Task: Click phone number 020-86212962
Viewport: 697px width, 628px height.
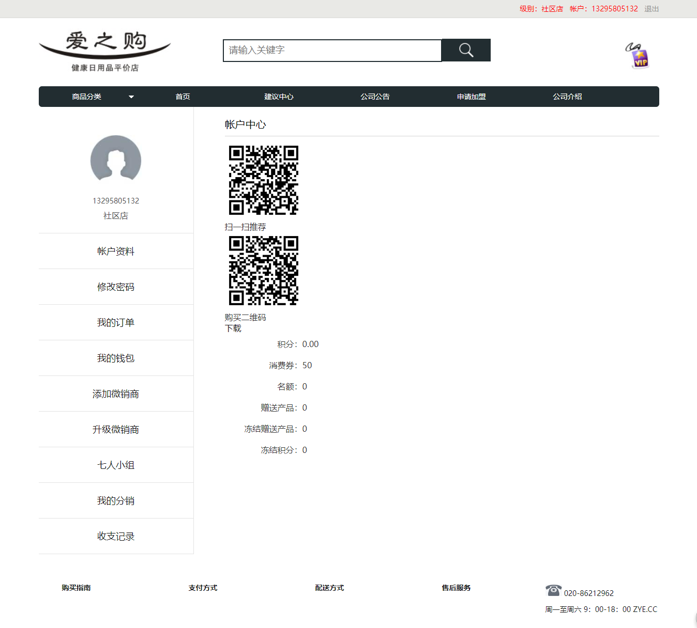Action: [x=589, y=593]
